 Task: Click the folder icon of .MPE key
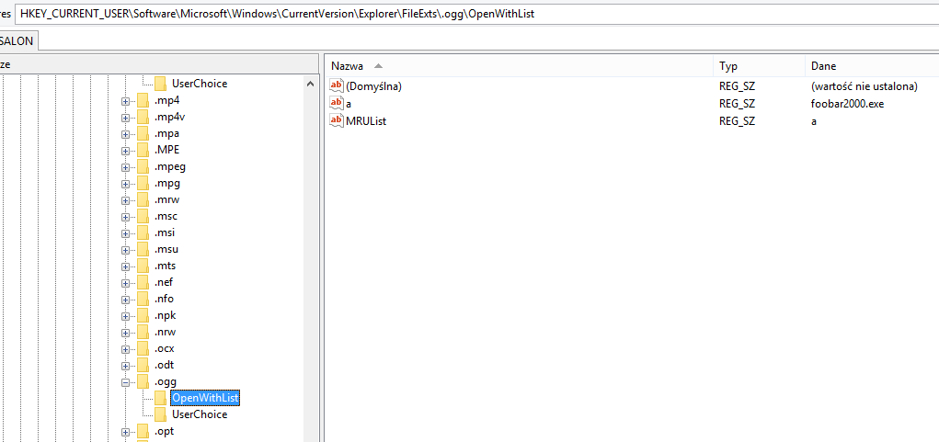143,150
